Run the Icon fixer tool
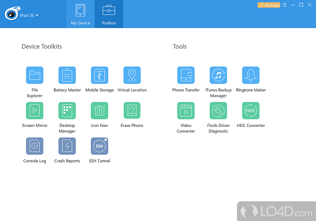The height and width of the screenshot is (221, 316). click(x=100, y=110)
